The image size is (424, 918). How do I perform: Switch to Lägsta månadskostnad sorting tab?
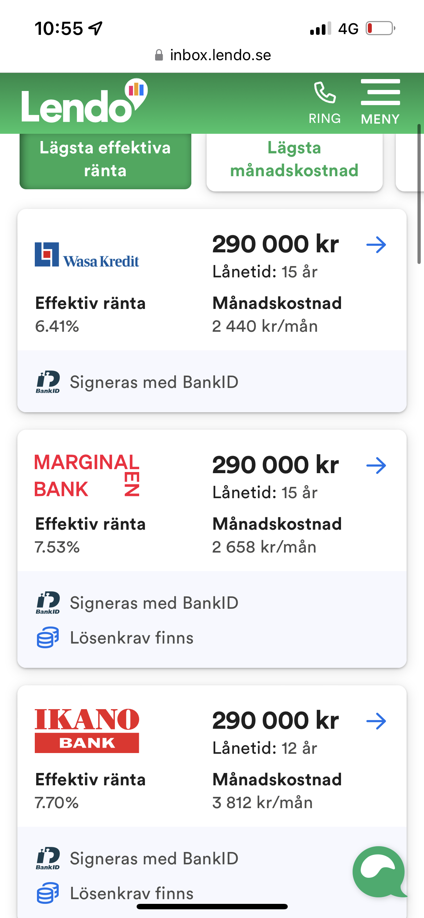(294, 160)
